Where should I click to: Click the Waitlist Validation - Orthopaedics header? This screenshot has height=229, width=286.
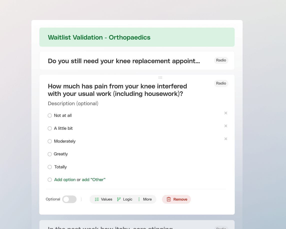[99, 37]
